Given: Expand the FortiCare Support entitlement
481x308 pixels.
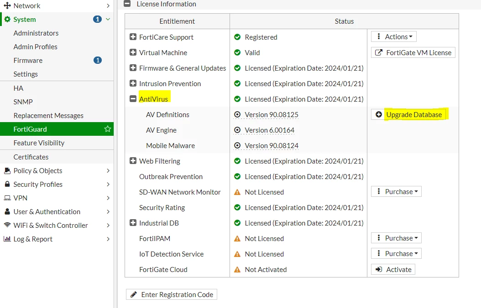Looking at the screenshot, I should coord(133,37).
